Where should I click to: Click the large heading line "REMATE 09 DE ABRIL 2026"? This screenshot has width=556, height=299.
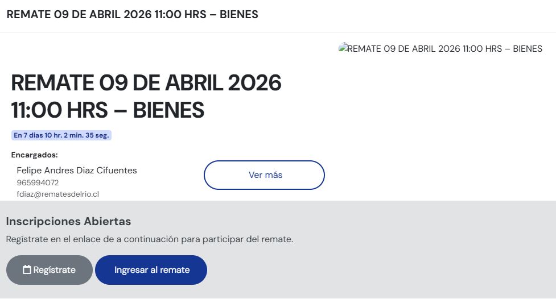tap(146, 84)
